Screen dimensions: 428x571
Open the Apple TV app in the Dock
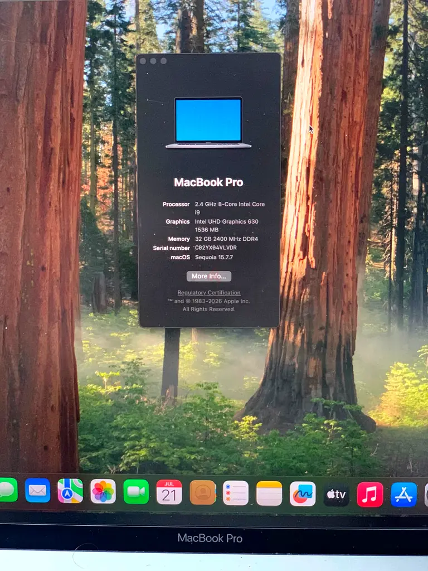336,494
